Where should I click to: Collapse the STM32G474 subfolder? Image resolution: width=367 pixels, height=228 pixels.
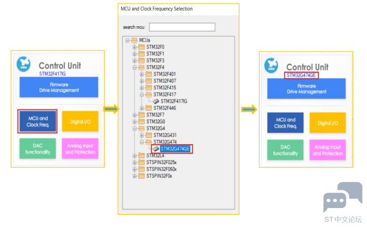pos(142,142)
